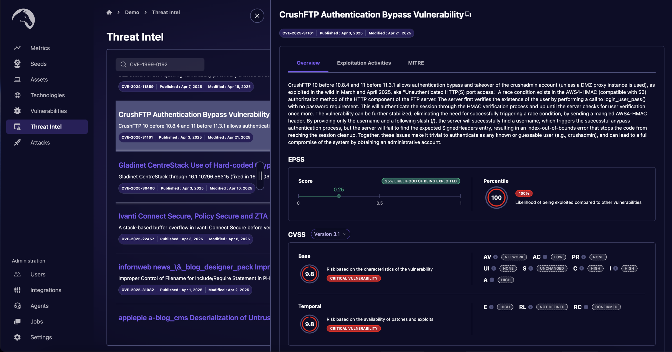672x352 pixels.
Task: Show info for UI metric
Action: click(494, 268)
